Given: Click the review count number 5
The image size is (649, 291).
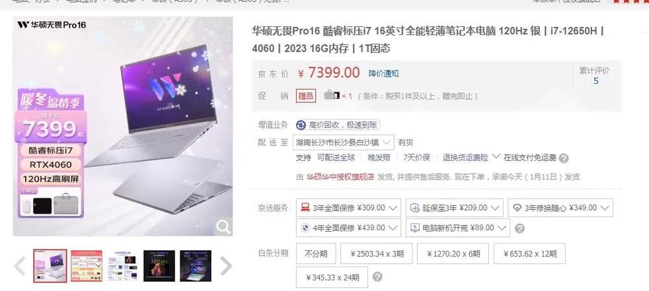Looking at the screenshot, I should tap(595, 81).
